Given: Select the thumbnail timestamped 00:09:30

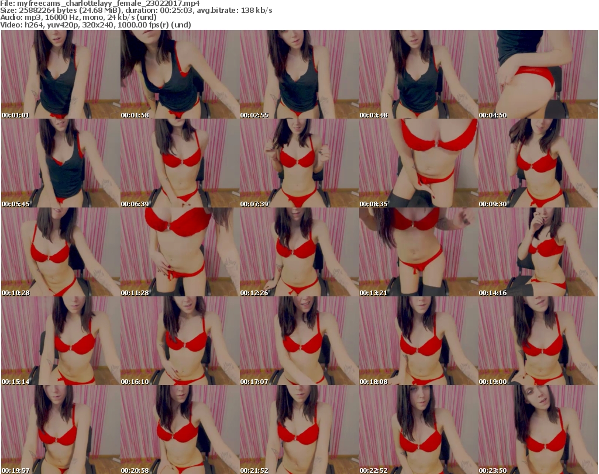Looking at the screenshot, I should click(x=538, y=163).
